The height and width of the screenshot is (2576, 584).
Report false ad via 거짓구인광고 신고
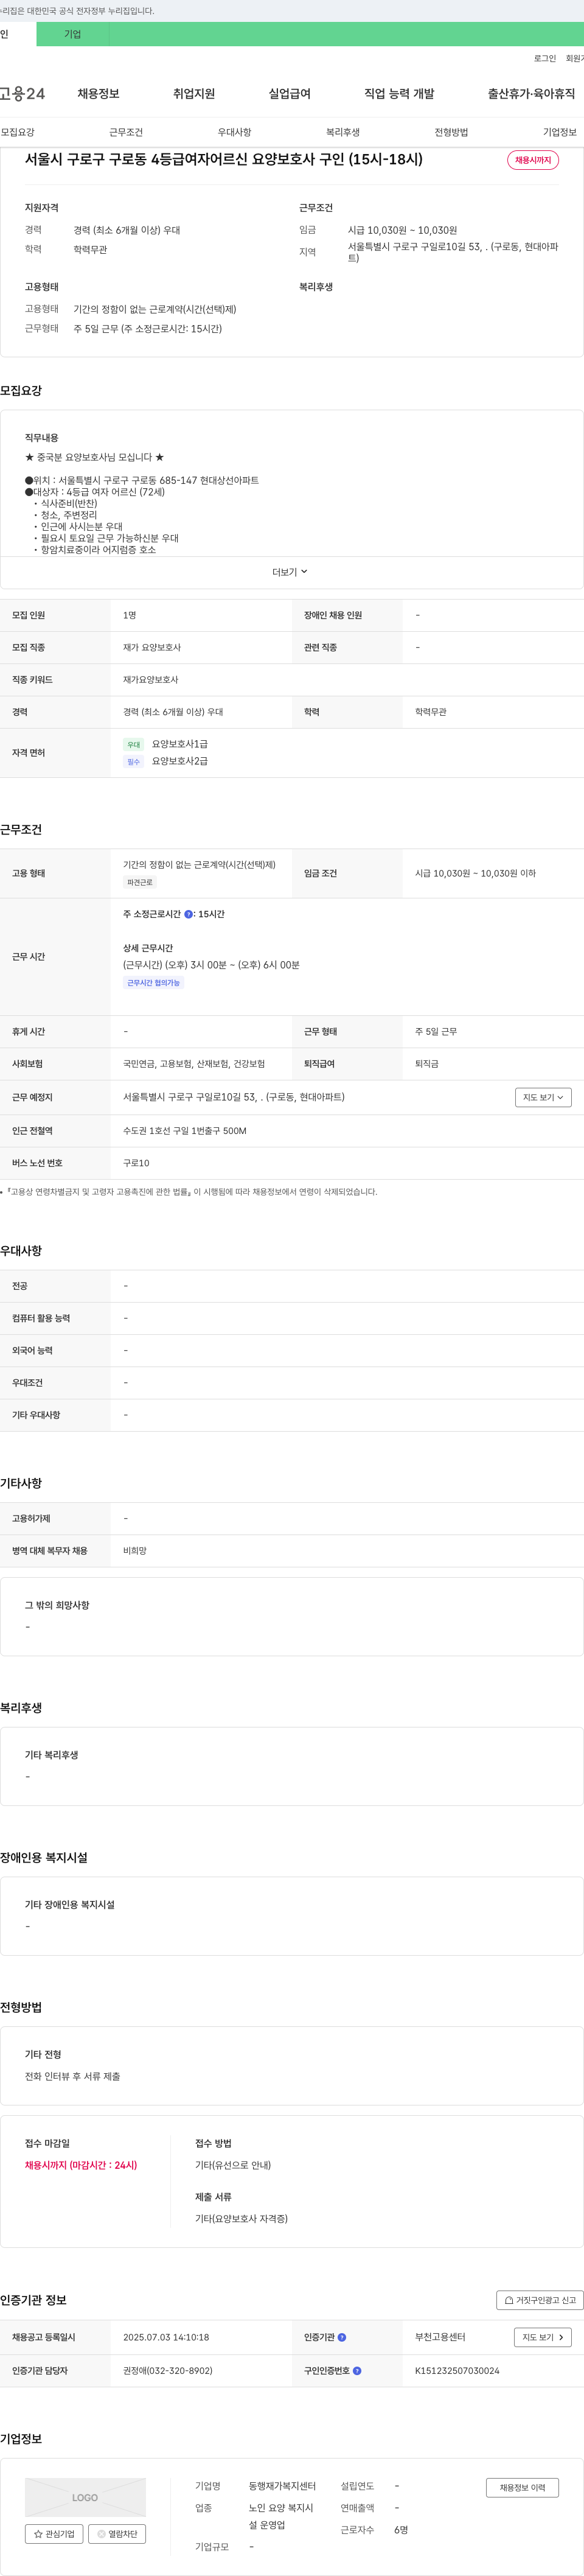(x=540, y=2300)
